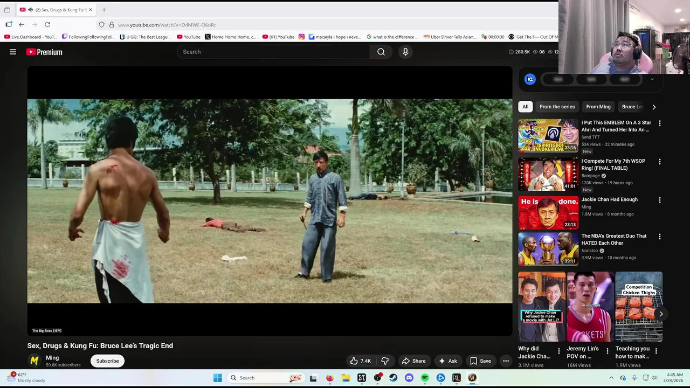Switch to the Sex, Drugs & Kung Fu tab
This screenshot has height=388, width=690.
click(56, 10)
